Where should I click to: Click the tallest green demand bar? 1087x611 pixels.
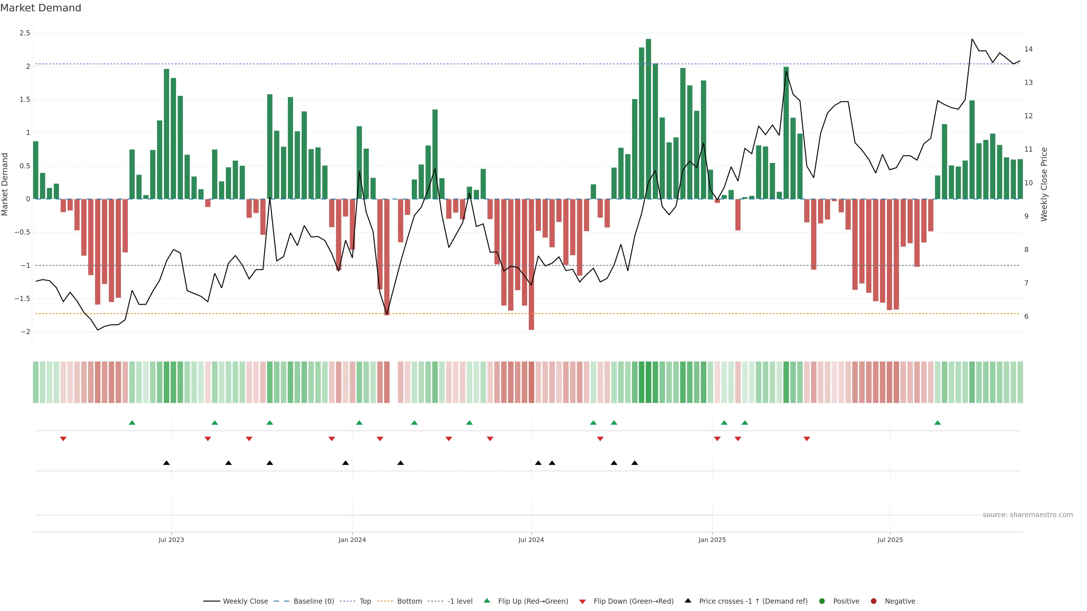(x=649, y=118)
